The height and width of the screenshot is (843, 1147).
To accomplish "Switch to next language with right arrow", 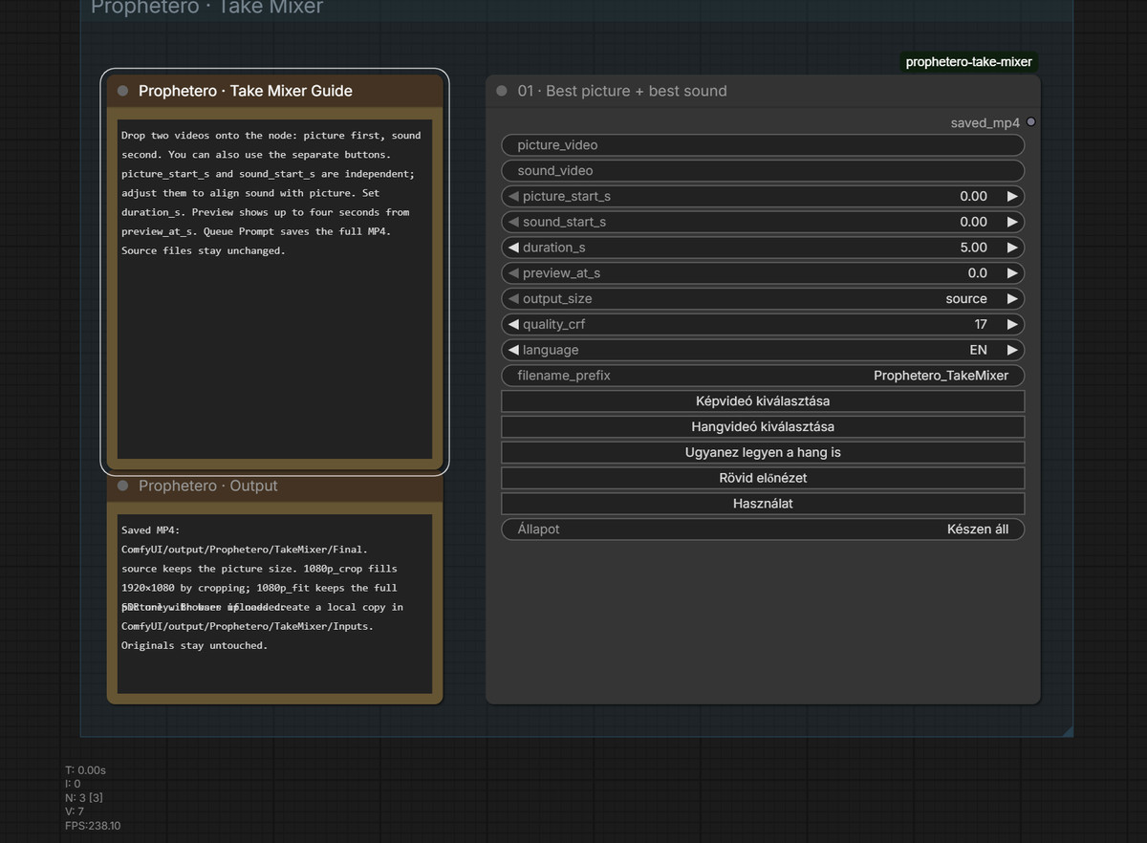I will (1012, 350).
